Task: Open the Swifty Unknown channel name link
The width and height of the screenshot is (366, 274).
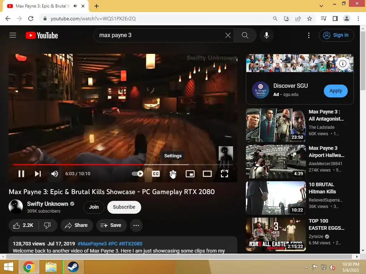Action: [48, 204]
